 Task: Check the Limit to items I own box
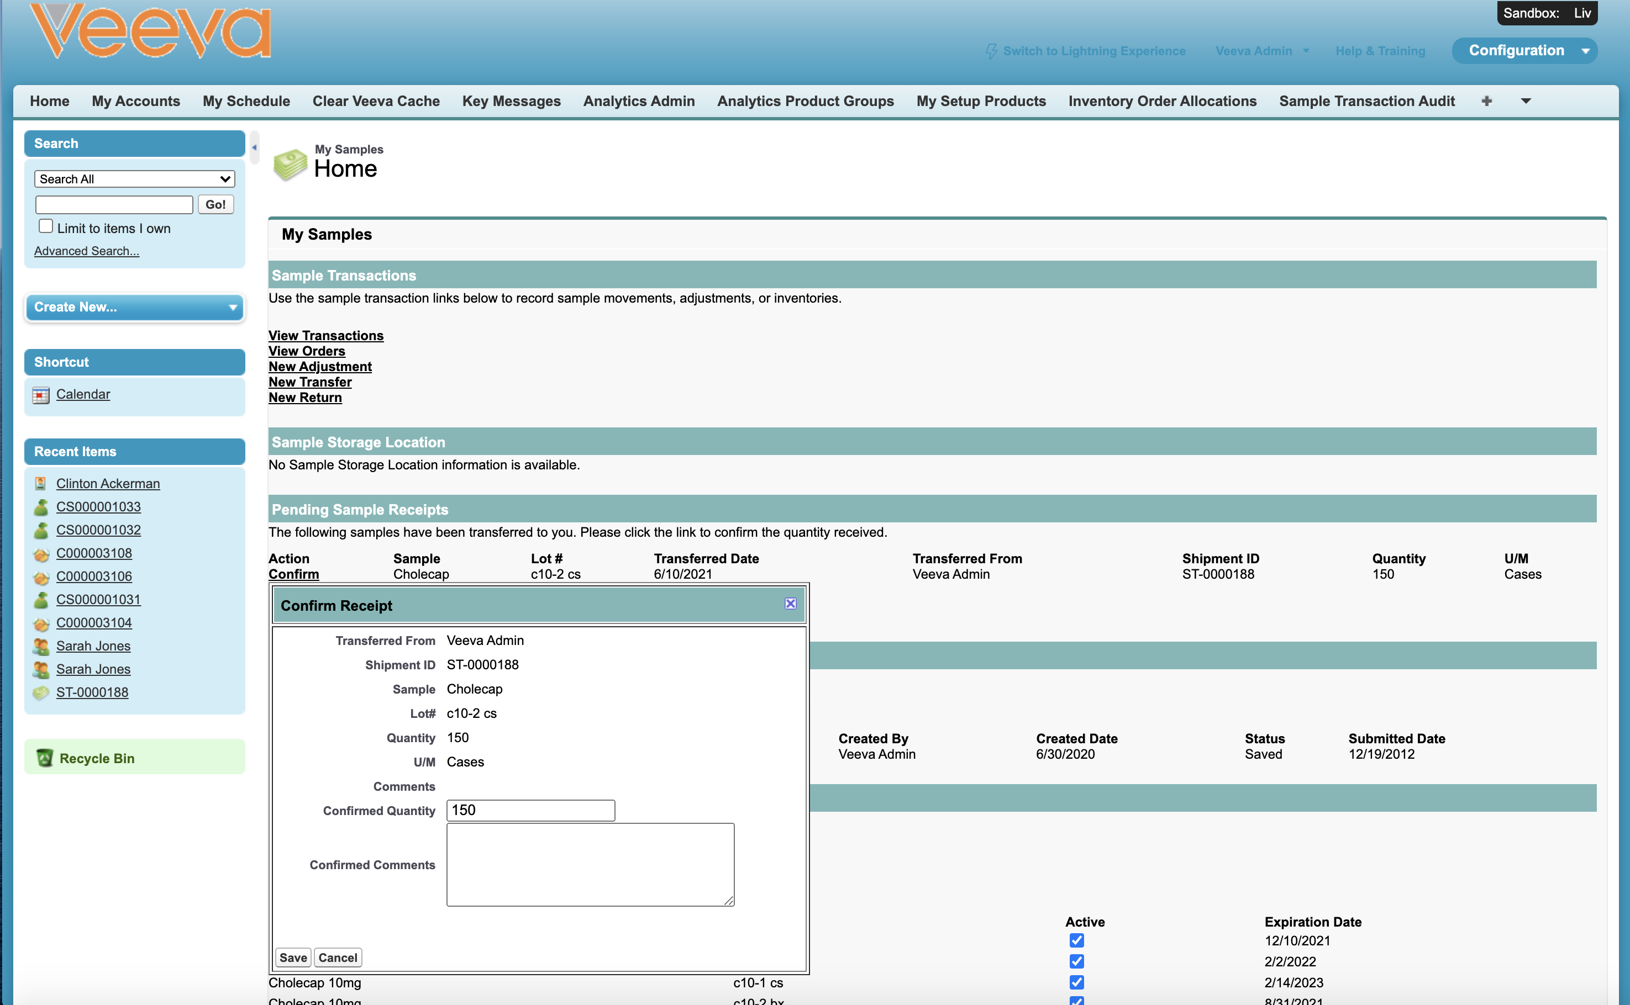tap(46, 226)
